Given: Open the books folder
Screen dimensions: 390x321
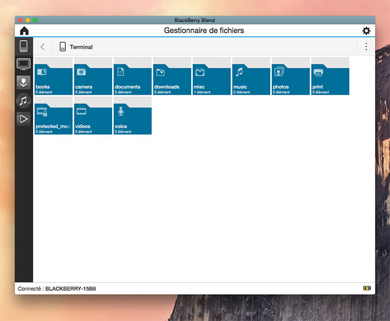Looking at the screenshot, I should pyautogui.click(x=53, y=76).
